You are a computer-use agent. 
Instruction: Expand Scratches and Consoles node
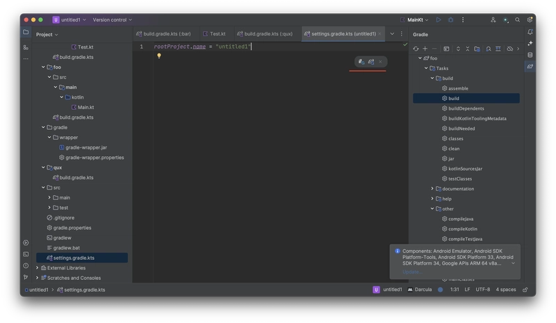coord(38,278)
